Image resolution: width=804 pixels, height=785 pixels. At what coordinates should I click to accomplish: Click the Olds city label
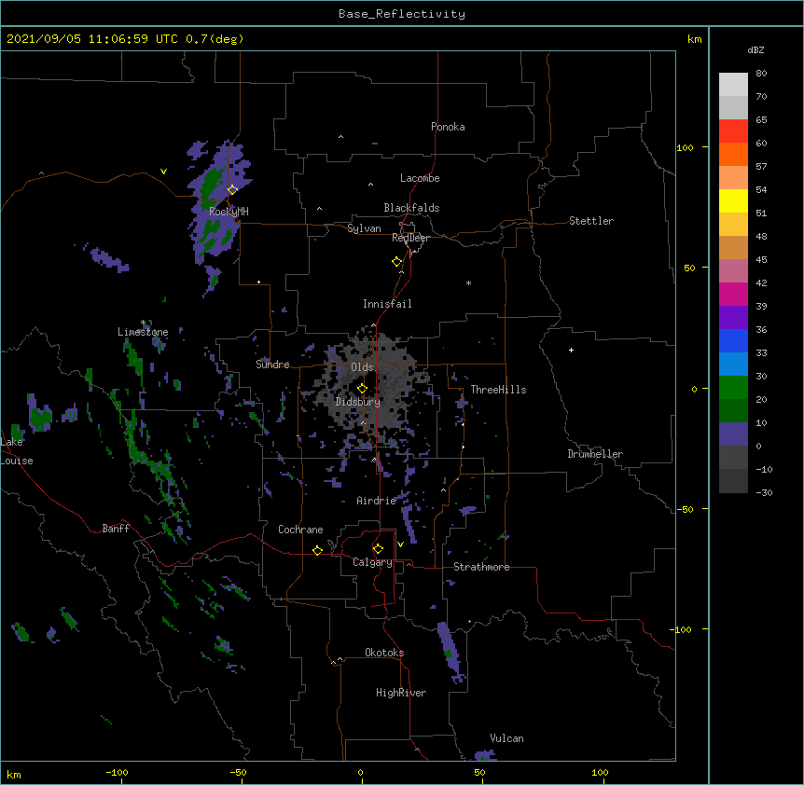click(x=362, y=367)
